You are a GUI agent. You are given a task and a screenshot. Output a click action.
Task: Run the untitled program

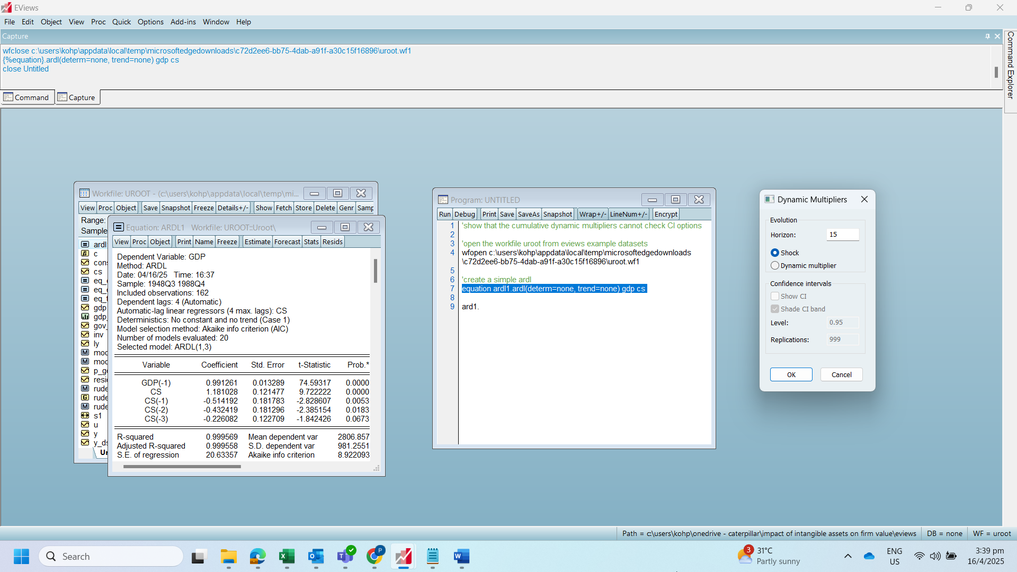pyautogui.click(x=444, y=214)
